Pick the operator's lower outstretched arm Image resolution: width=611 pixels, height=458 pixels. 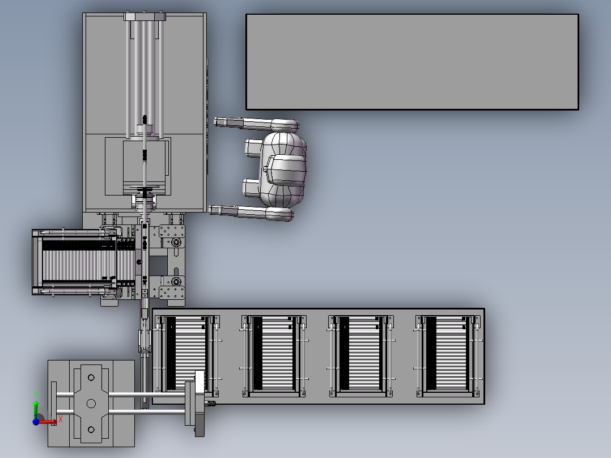251,213
